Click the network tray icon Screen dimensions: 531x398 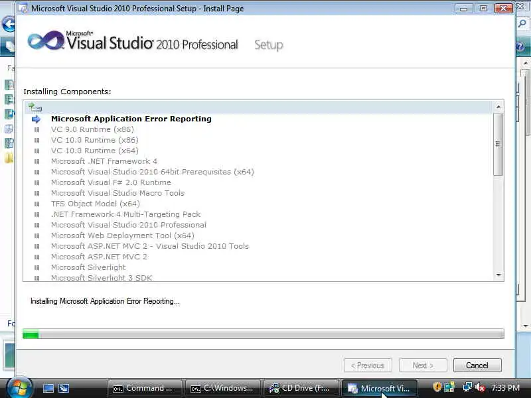point(467,387)
